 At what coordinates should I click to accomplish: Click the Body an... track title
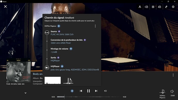(x=38, y=74)
